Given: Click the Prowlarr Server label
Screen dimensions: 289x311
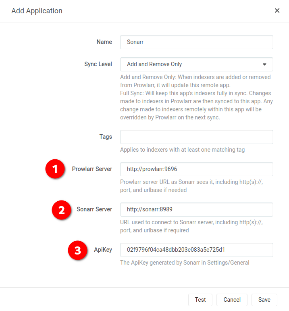Looking at the screenshot, I should 92,169.
